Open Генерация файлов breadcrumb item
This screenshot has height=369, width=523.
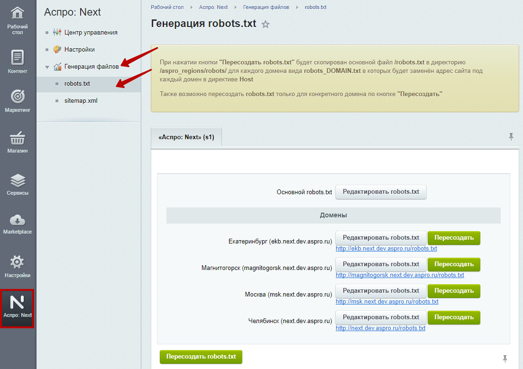266,7
